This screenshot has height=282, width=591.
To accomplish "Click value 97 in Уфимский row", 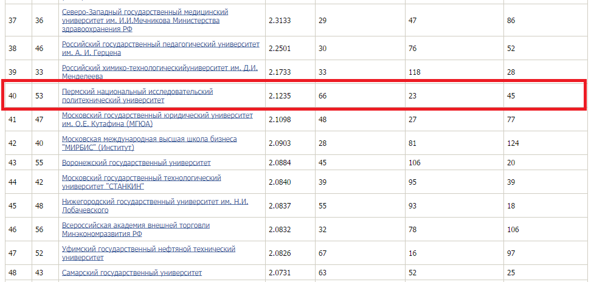I will click(x=511, y=253).
